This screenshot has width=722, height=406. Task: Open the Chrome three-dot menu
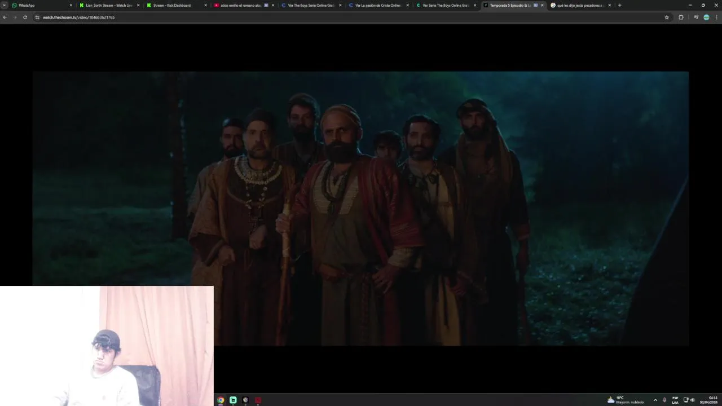coord(716,17)
